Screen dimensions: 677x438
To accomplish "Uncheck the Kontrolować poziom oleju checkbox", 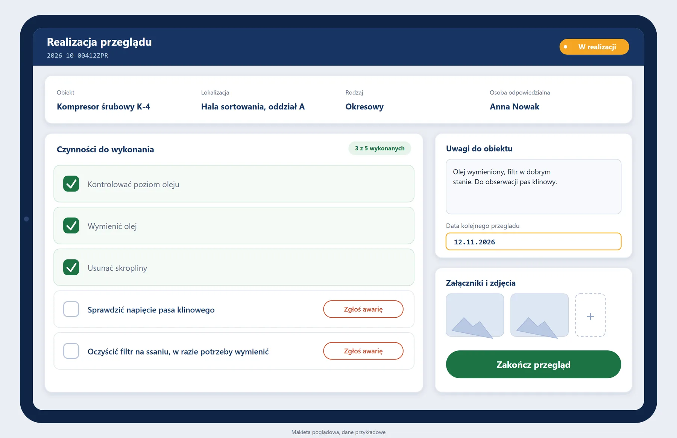I will pos(71,184).
